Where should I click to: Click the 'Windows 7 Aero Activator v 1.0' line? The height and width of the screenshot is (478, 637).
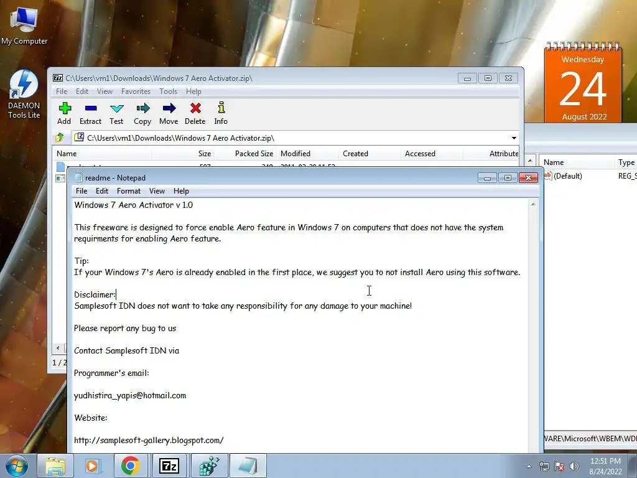click(133, 205)
